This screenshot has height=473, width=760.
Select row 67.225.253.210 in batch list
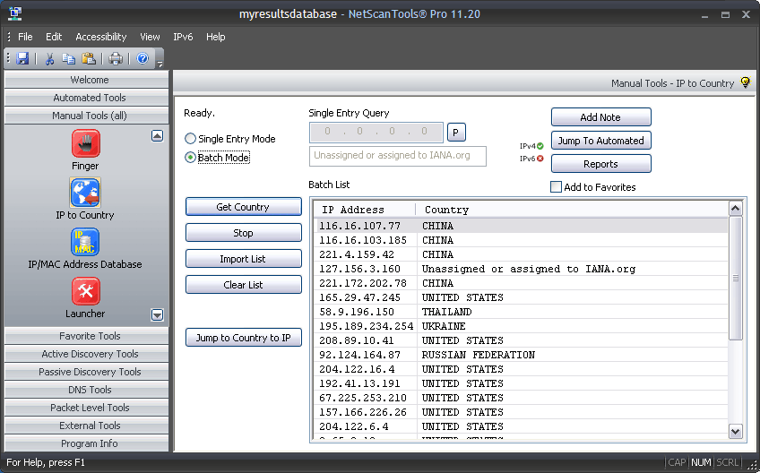(x=521, y=398)
